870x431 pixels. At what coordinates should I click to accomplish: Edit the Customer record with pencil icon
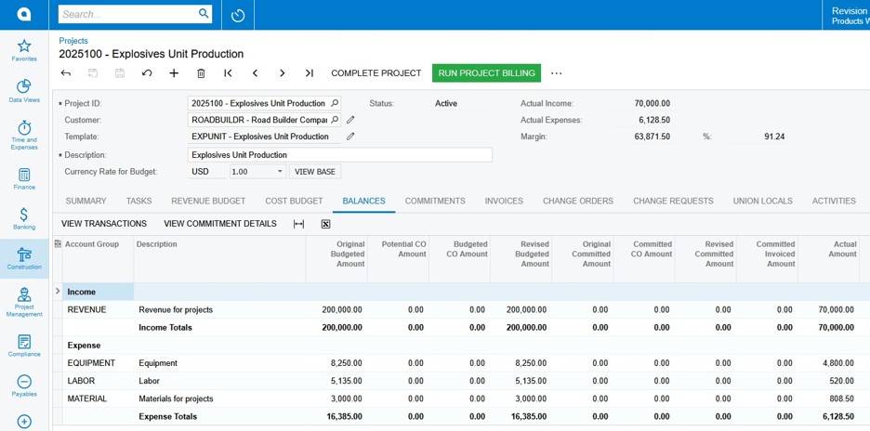click(x=350, y=120)
